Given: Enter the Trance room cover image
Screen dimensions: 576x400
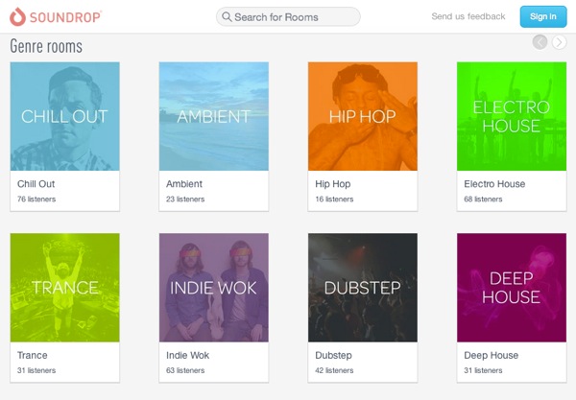Looking at the screenshot, I should [x=64, y=287].
